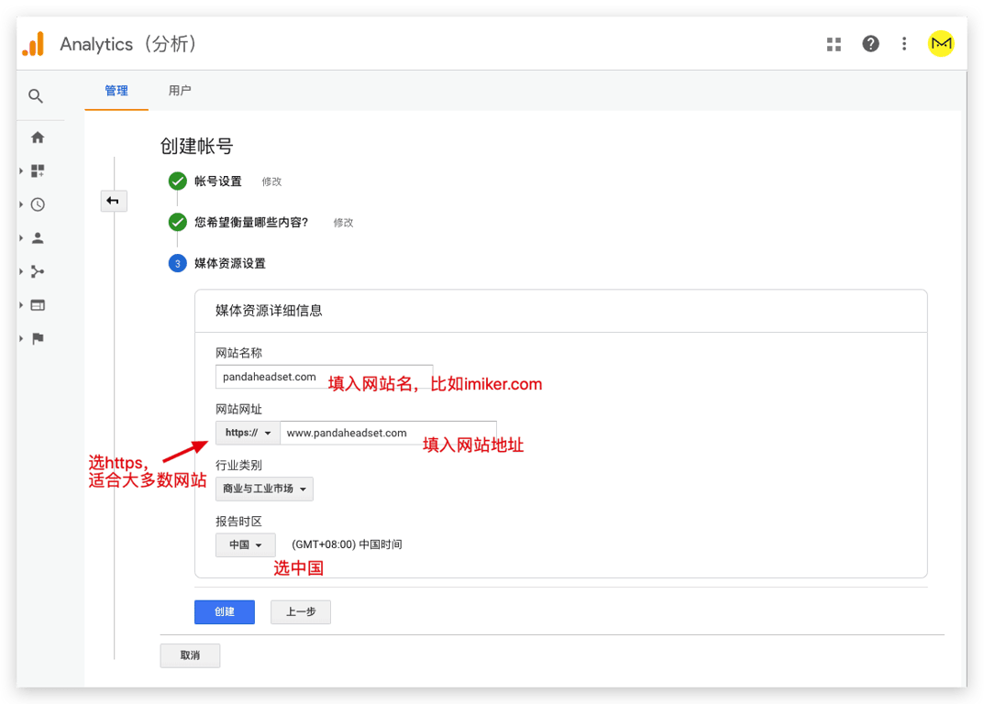Open the industry category dropdown
This screenshot has height=704, width=984.
264,489
